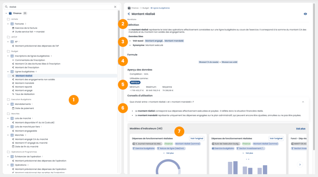This screenshot has height=177, width=318.
Task: Click Nature de ligne (réel/ord.. filter chip
Action: (171, 149)
